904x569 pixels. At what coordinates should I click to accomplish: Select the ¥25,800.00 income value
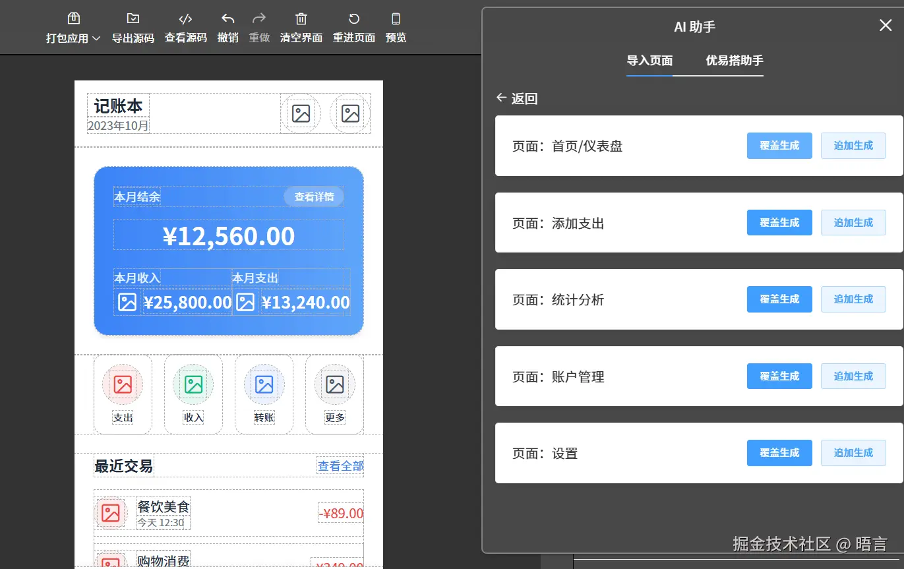pyautogui.click(x=188, y=303)
